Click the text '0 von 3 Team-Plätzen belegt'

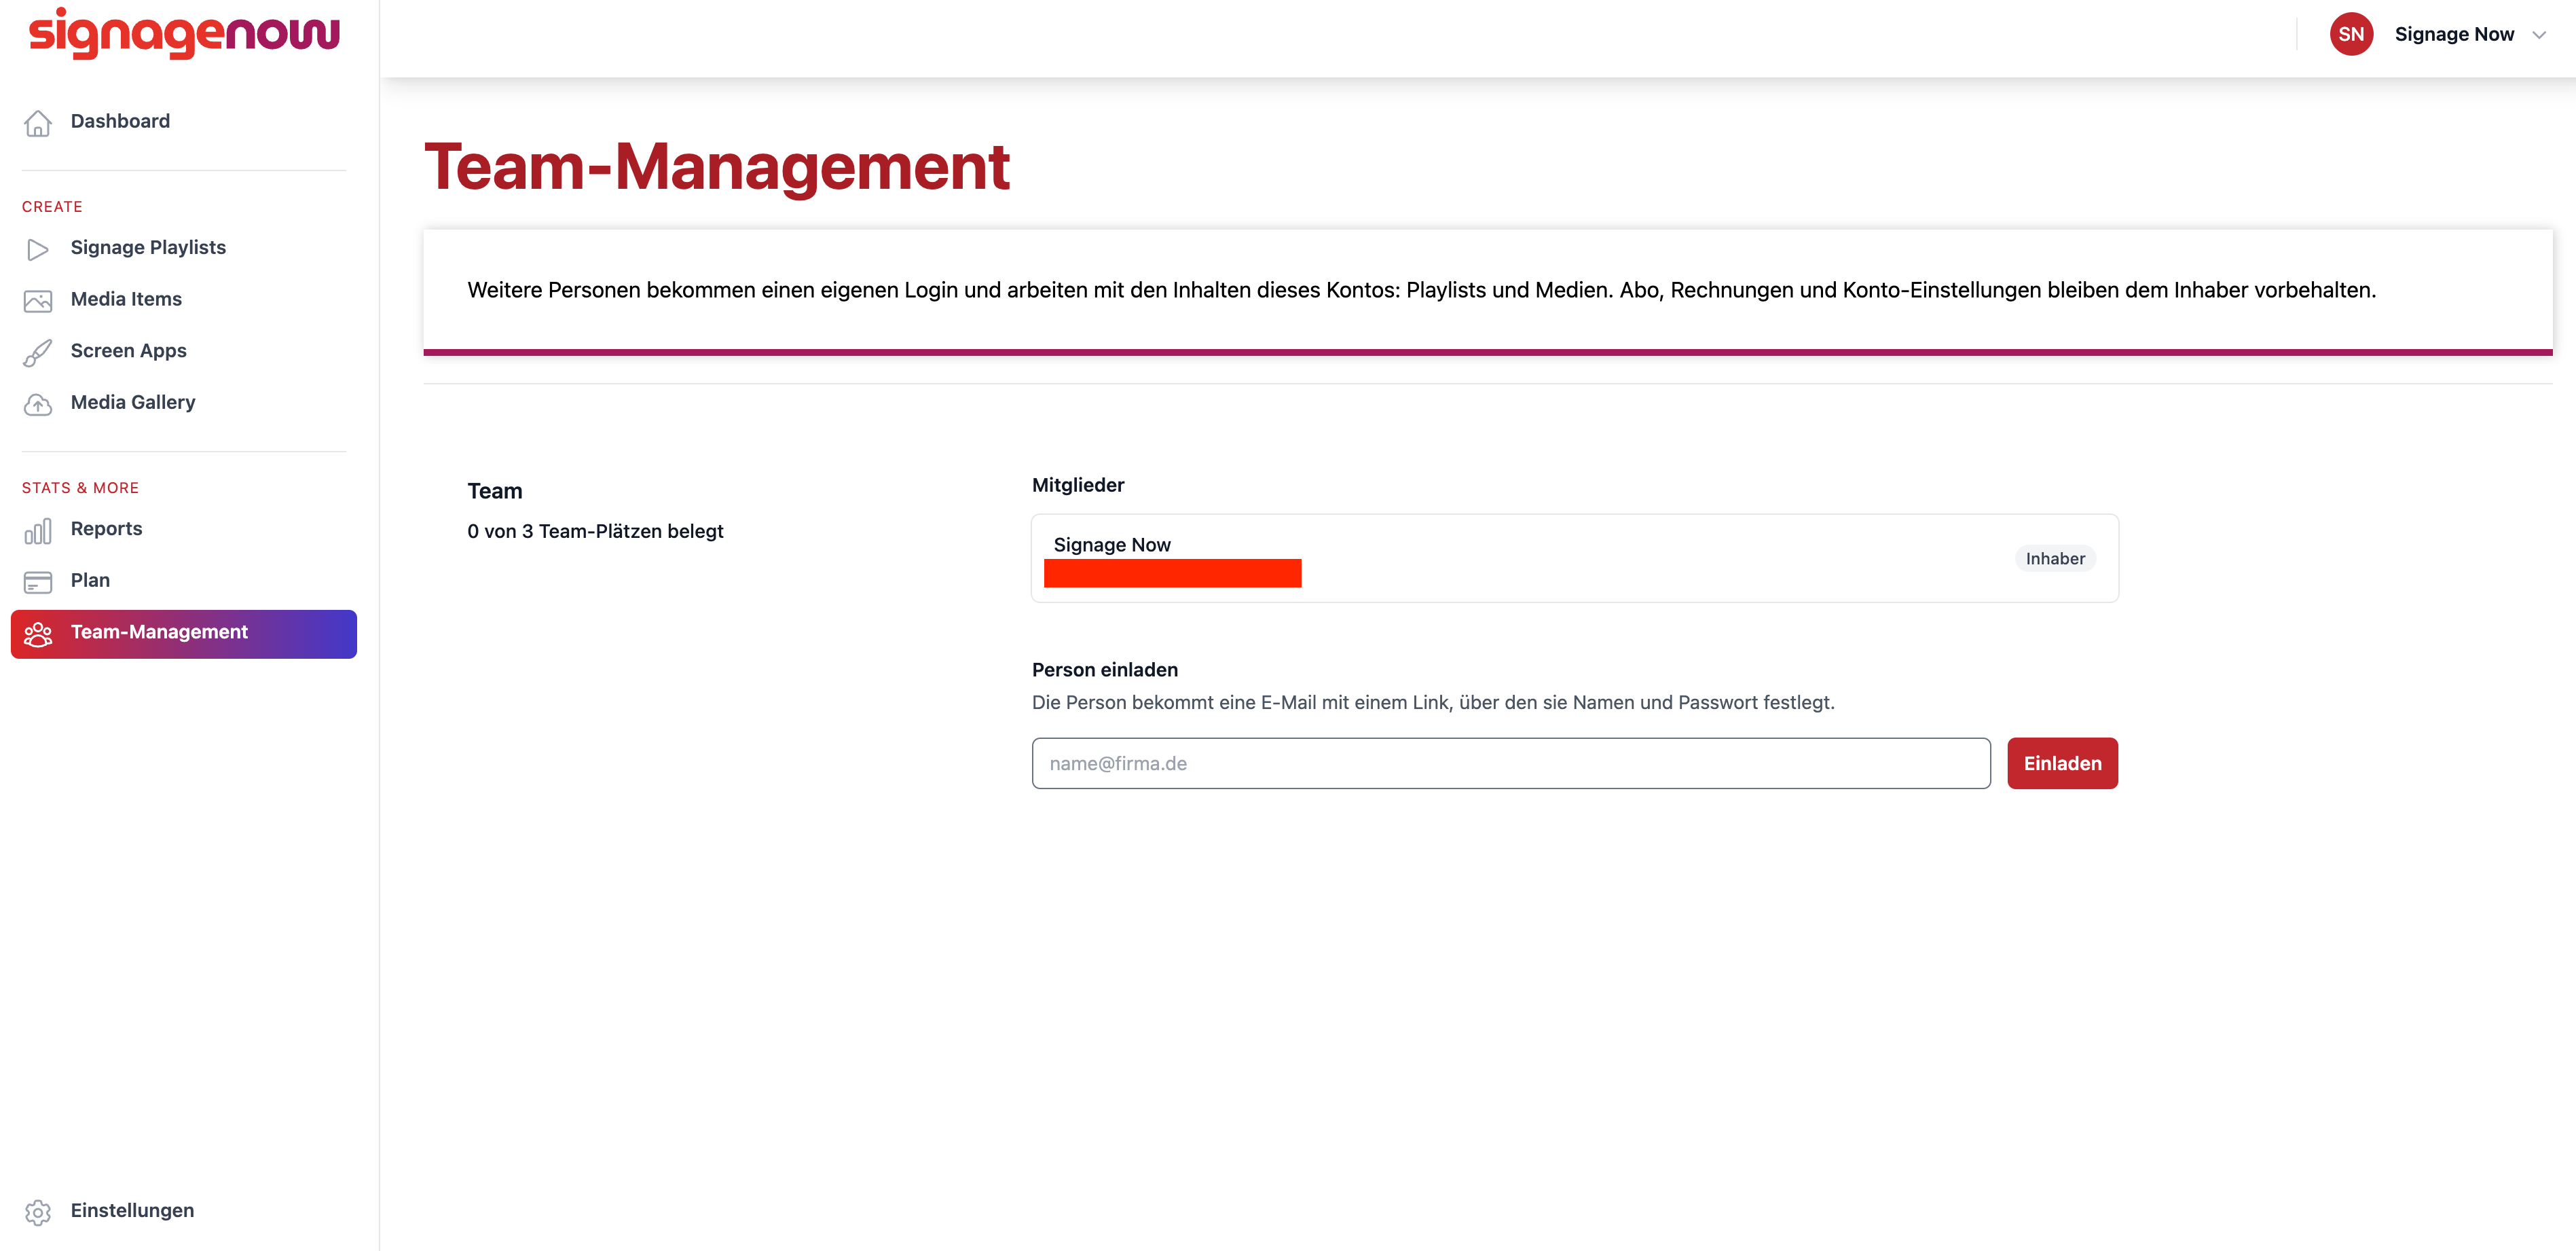595,531
